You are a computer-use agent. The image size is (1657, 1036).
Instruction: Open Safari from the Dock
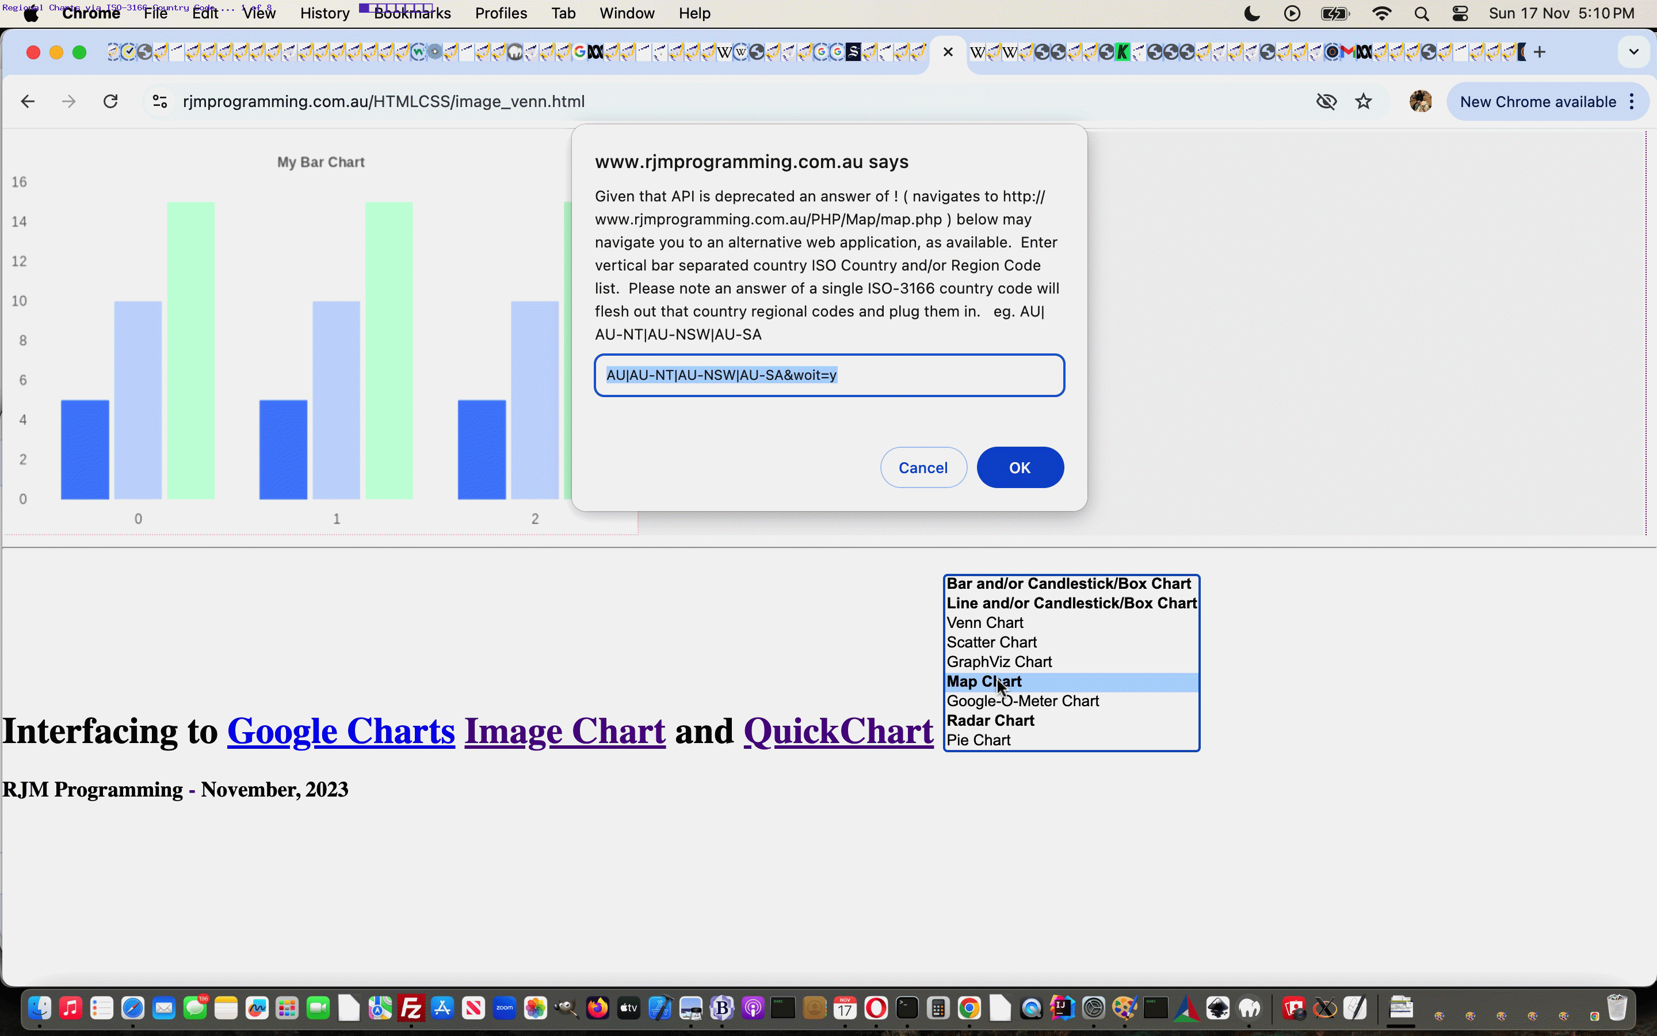[133, 1008]
